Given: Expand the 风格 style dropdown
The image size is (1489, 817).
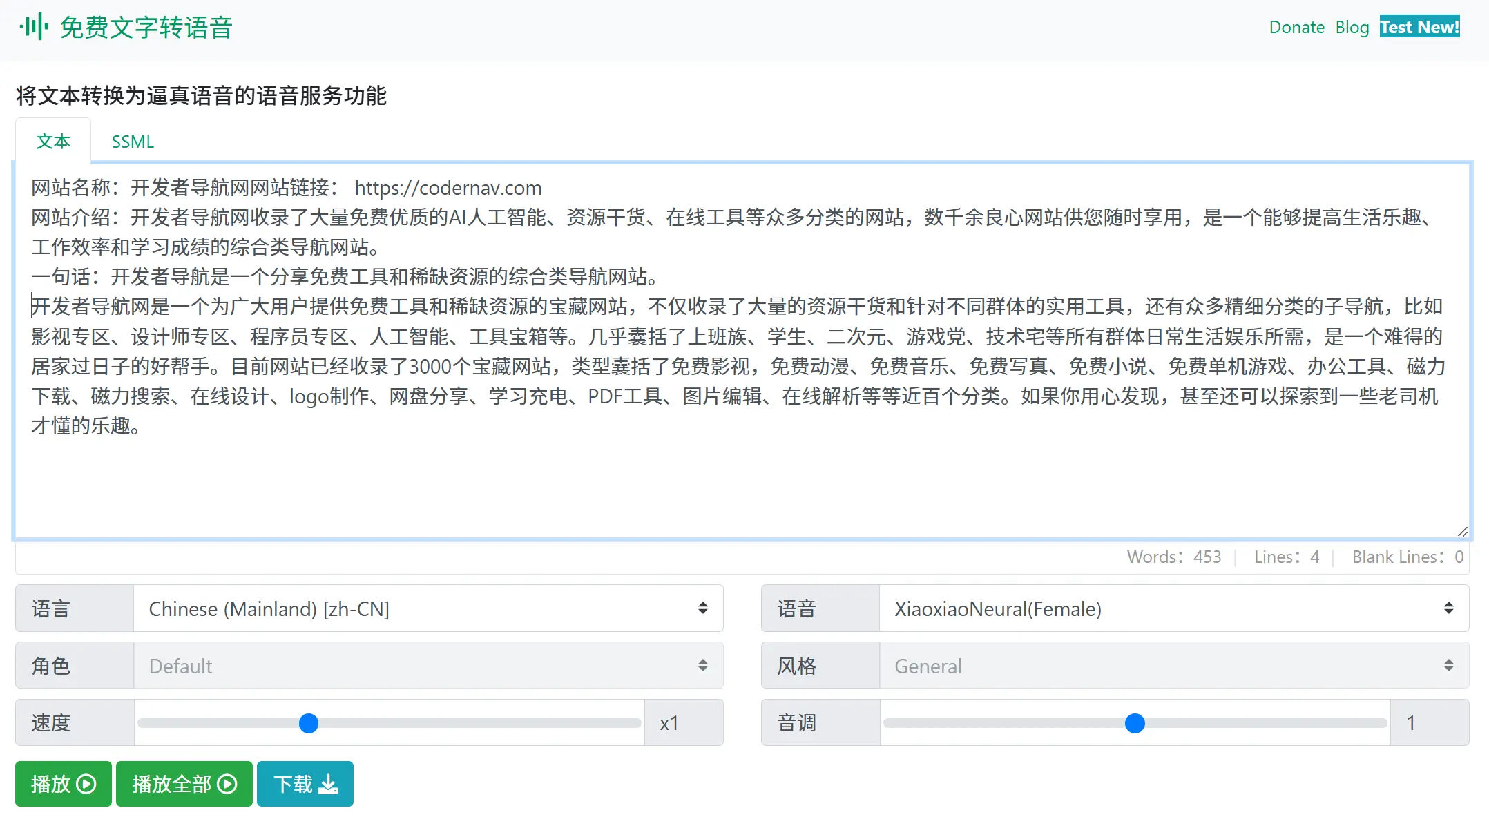Looking at the screenshot, I should [1173, 666].
